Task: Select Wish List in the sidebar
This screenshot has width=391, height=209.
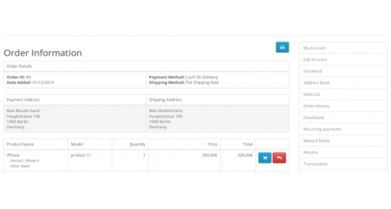Action: coord(343,94)
